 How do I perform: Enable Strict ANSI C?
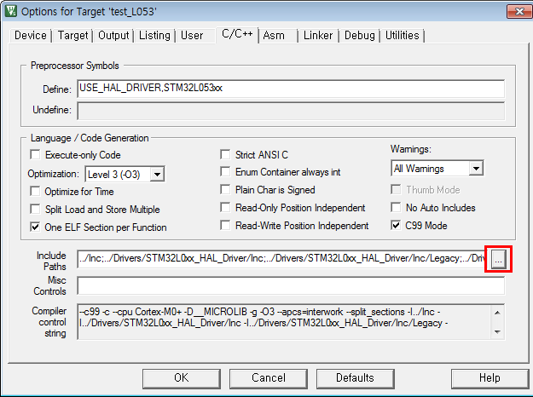225,154
